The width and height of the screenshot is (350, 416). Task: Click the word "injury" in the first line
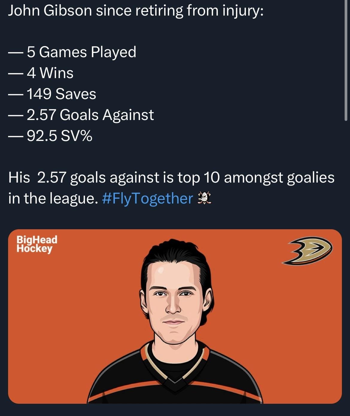[242, 11]
